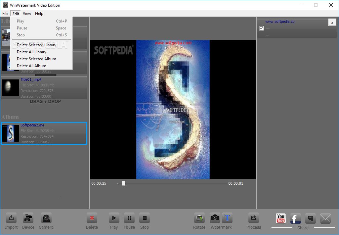Click the Share label
339x235 pixels.
pos(303,228)
